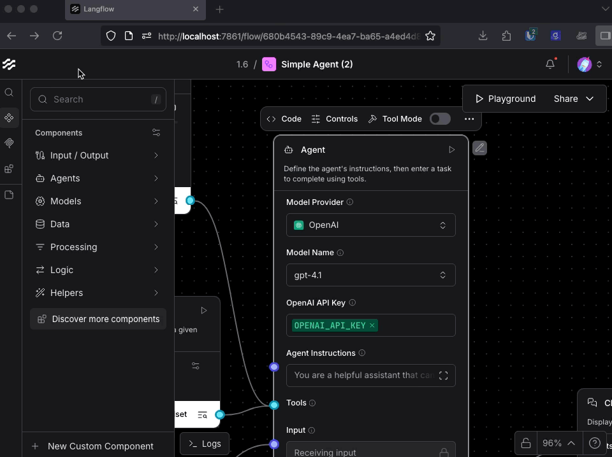Click the Langflow logo icon
This screenshot has width=612, height=457.
click(9, 64)
